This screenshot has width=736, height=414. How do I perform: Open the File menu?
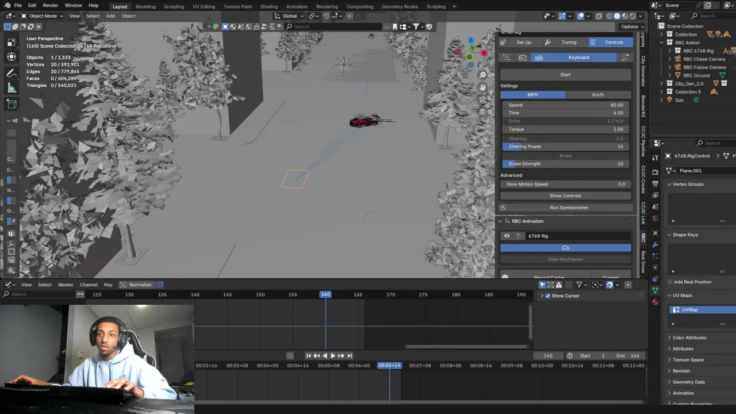(x=18, y=6)
